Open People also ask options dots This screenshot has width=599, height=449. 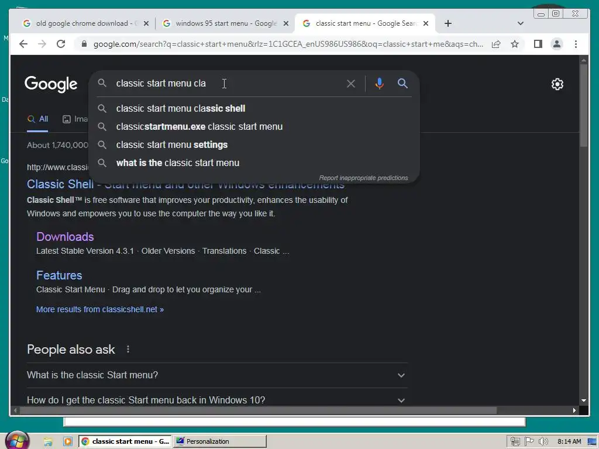coord(128,350)
